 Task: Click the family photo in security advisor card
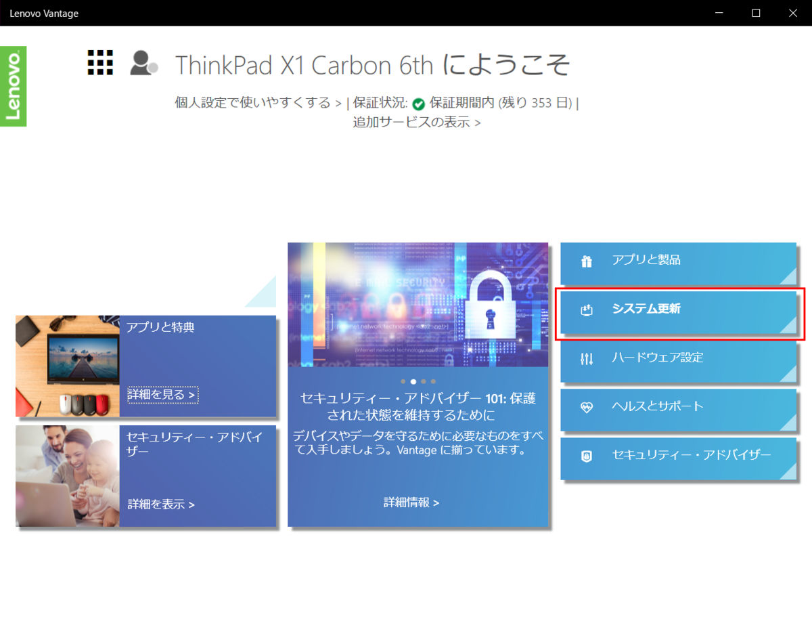pyautogui.click(x=68, y=476)
